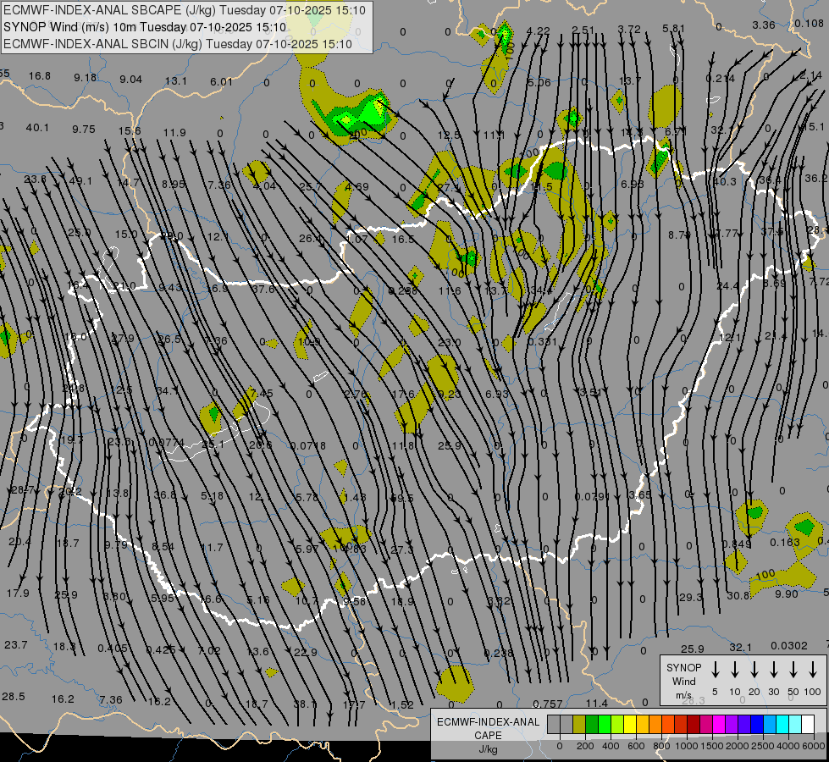829x762 pixels.
Task: Click the 50 m/s wind legend arrow
Action: tap(793, 670)
